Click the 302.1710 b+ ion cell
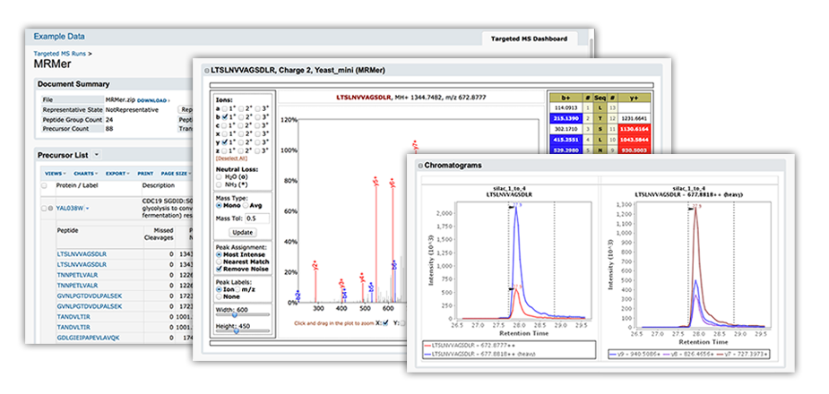829x394 pixels. [568, 130]
